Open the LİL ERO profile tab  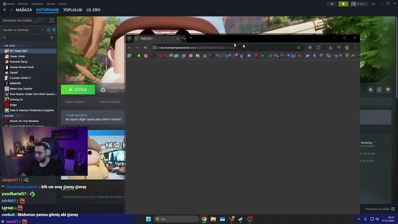pos(93,10)
